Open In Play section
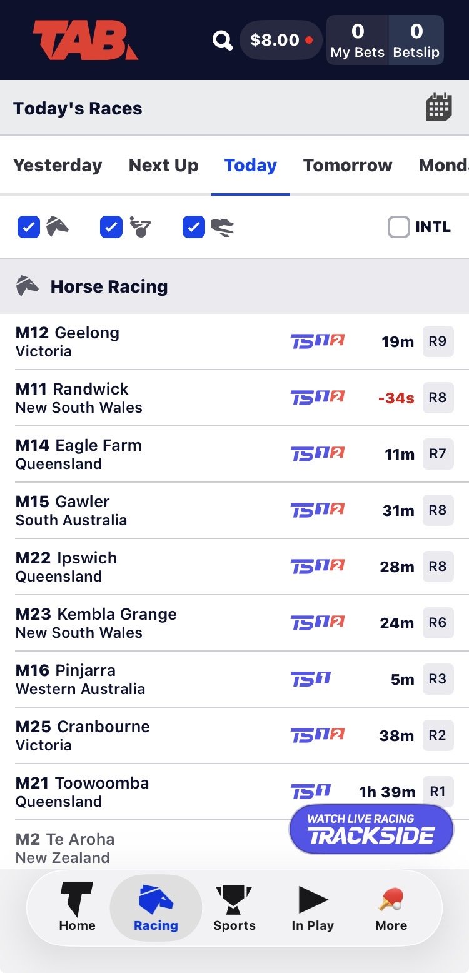Viewport: 469px width, 973px height. point(313,907)
